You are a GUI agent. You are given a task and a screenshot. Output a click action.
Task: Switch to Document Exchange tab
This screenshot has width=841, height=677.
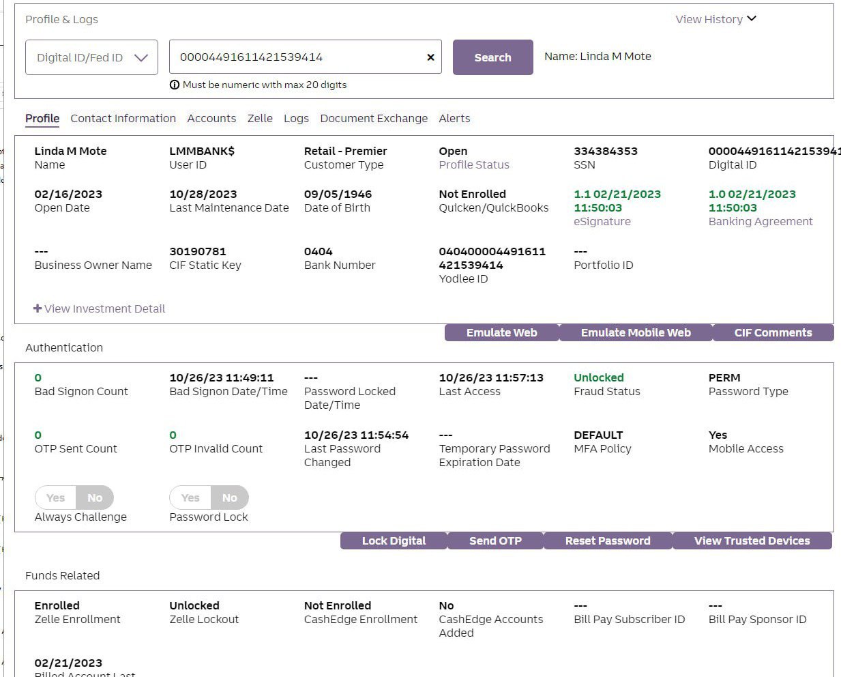(374, 118)
